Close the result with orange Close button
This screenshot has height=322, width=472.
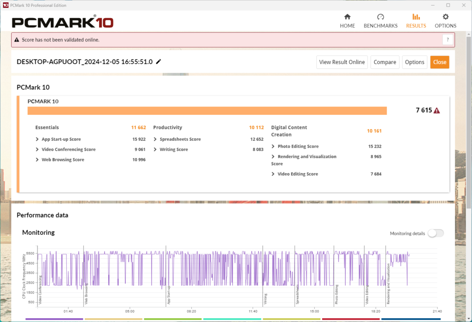[440, 62]
